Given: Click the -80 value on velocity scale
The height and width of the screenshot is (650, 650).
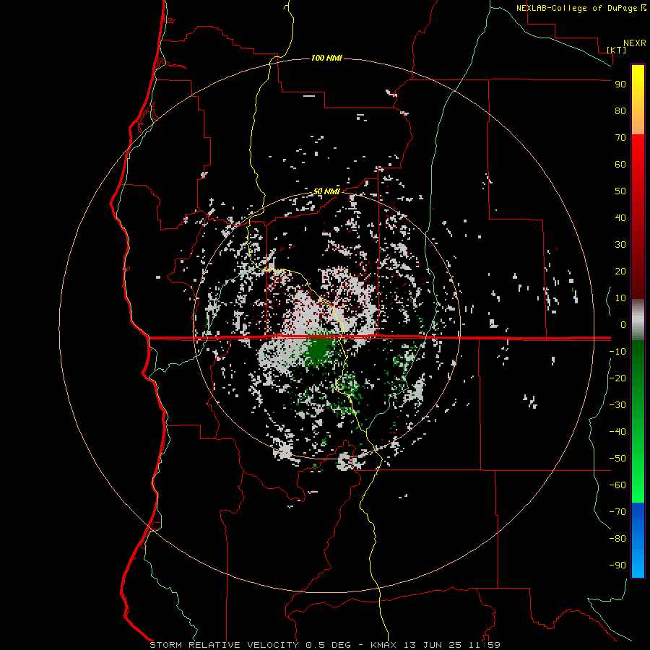Looking at the screenshot, I should pos(617,539).
